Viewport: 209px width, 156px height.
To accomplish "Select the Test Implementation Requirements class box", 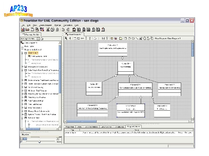I will (x=113, y=50).
